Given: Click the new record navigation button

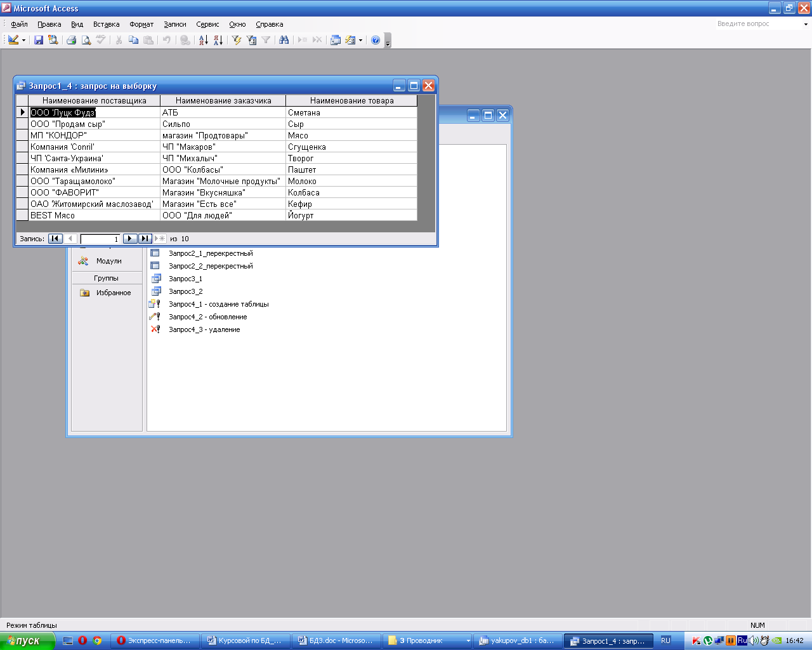Looking at the screenshot, I should [x=160, y=239].
